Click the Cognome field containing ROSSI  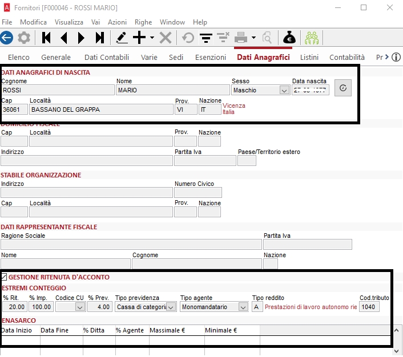(58, 90)
